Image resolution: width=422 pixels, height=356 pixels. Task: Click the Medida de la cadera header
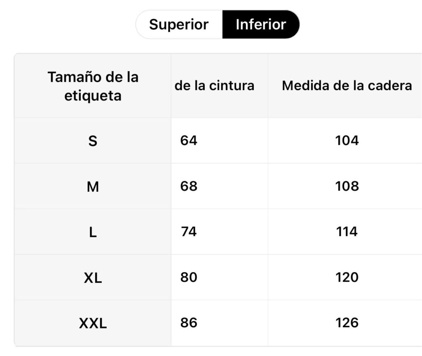click(347, 86)
